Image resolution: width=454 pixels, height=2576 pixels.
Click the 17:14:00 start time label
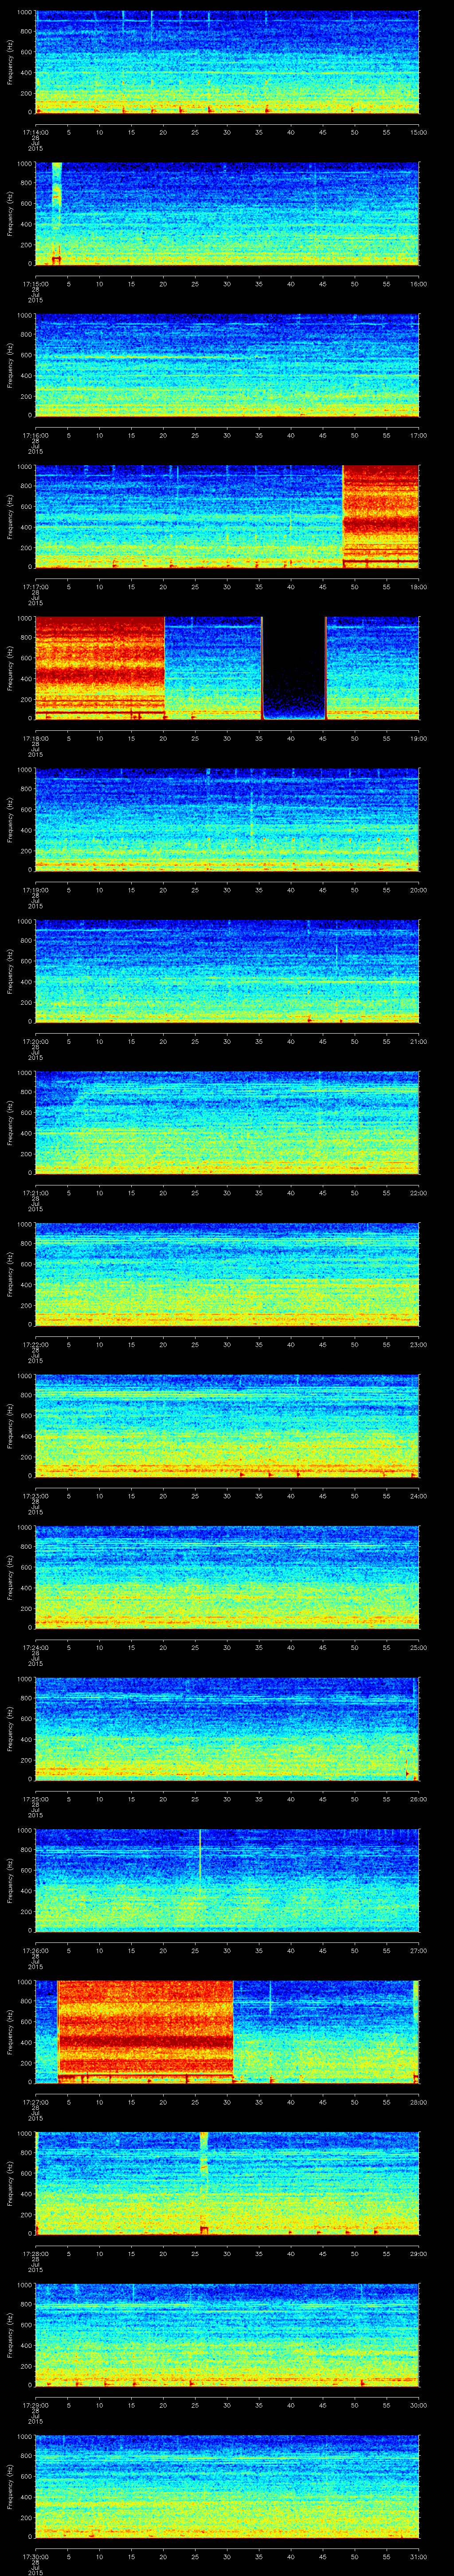pos(35,131)
